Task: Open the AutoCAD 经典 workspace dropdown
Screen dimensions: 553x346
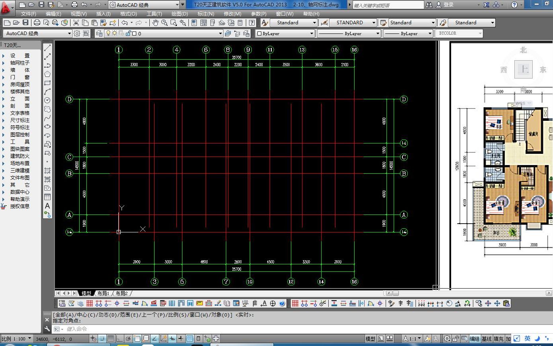Action: pos(38,33)
